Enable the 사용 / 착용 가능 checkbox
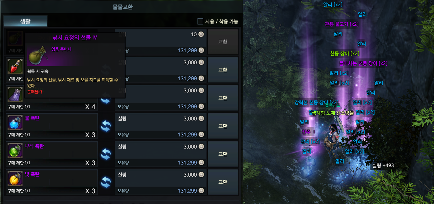This screenshot has width=434, height=204. point(200,22)
